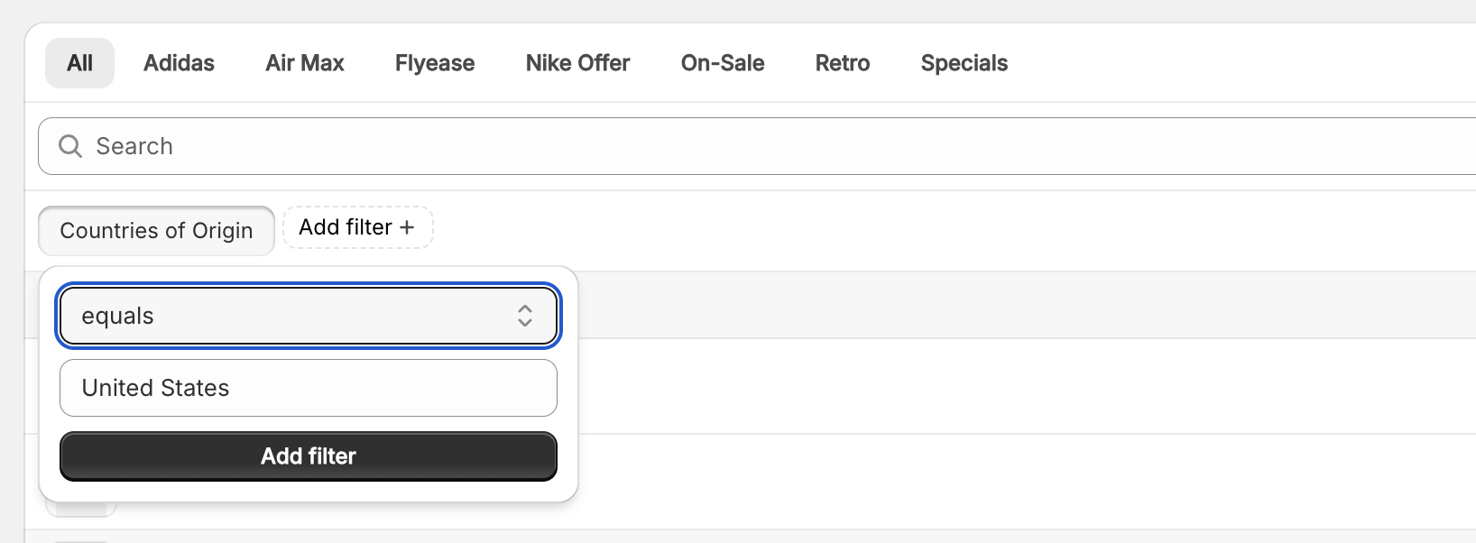
Task: Focus the Search input field
Action: click(x=757, y=146)
